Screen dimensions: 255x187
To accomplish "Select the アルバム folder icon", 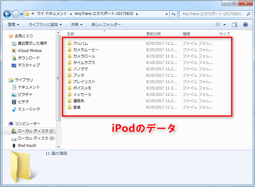I will pos(69,43).
